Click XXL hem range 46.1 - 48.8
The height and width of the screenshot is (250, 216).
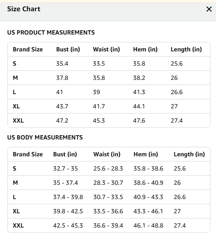[148, 225]
